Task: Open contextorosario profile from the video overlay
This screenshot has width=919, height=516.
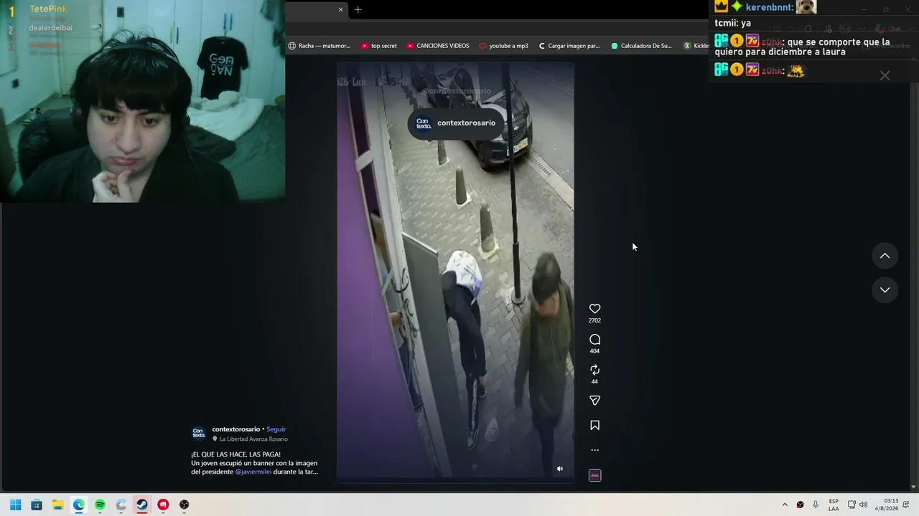Action: point(456,123)
